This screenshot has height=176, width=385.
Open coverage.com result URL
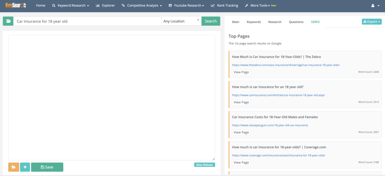tap(279, 155)
